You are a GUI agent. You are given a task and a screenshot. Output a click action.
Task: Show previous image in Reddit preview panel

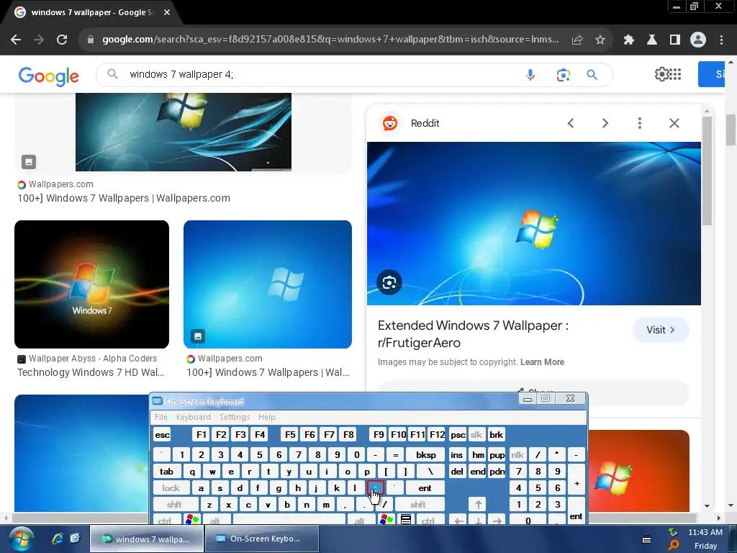pos(571,123)
